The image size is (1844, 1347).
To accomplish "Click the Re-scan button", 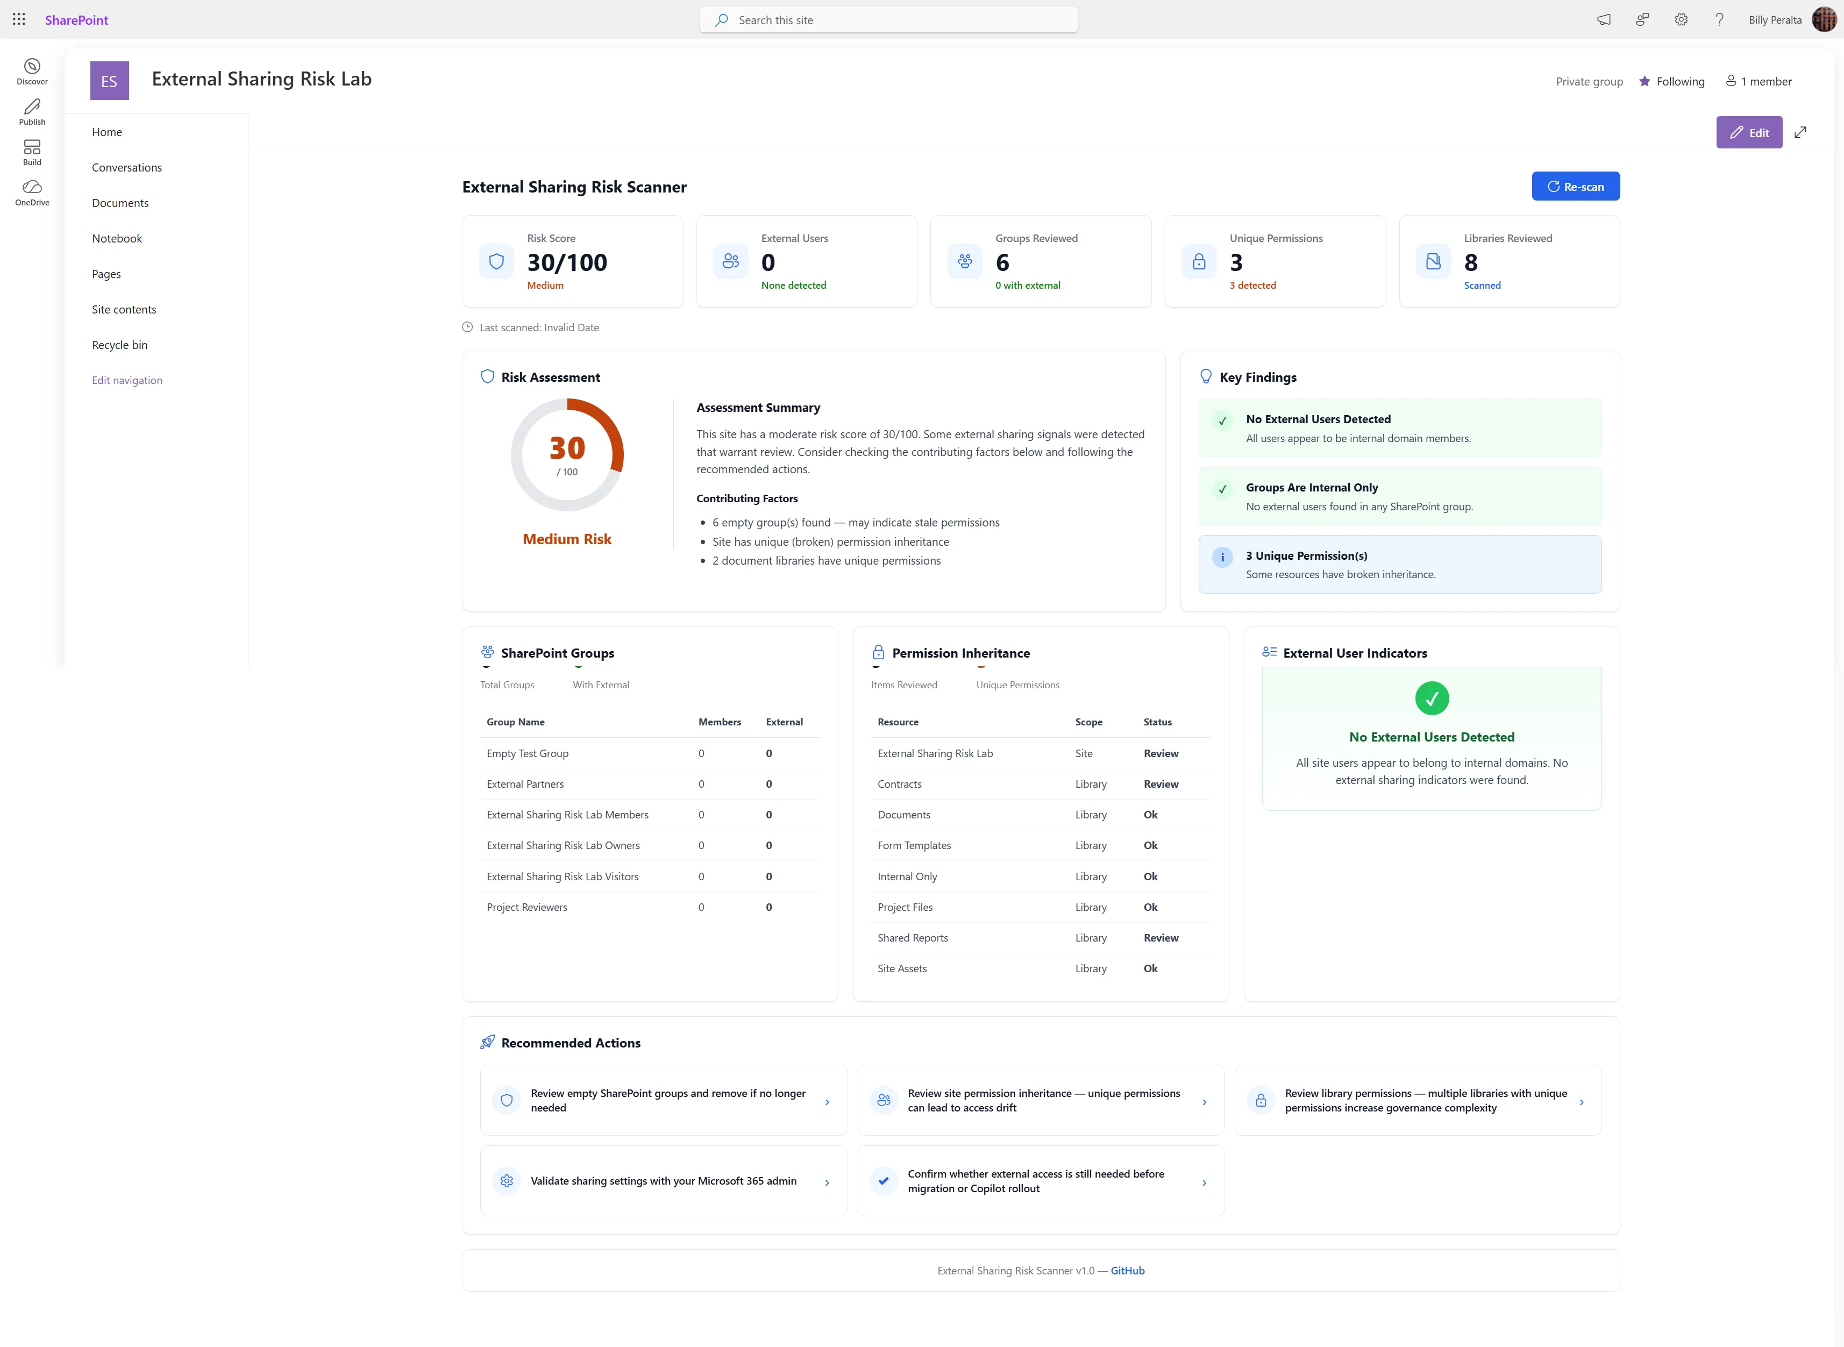I will (1575, 186).
